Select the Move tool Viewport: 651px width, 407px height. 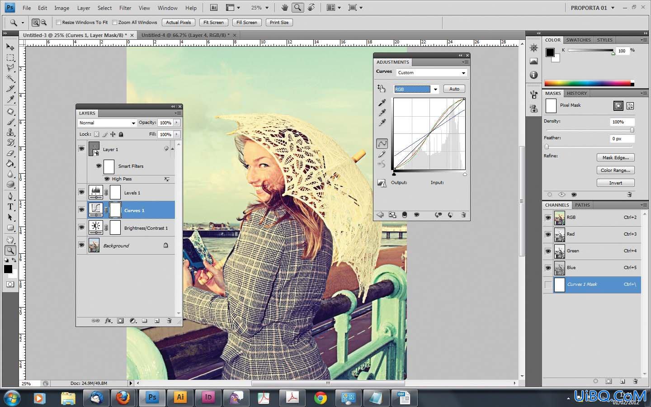(x=10, y=47)
